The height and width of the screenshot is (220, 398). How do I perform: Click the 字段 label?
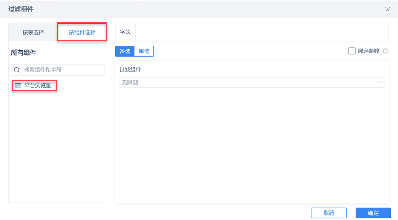(126, 32)
